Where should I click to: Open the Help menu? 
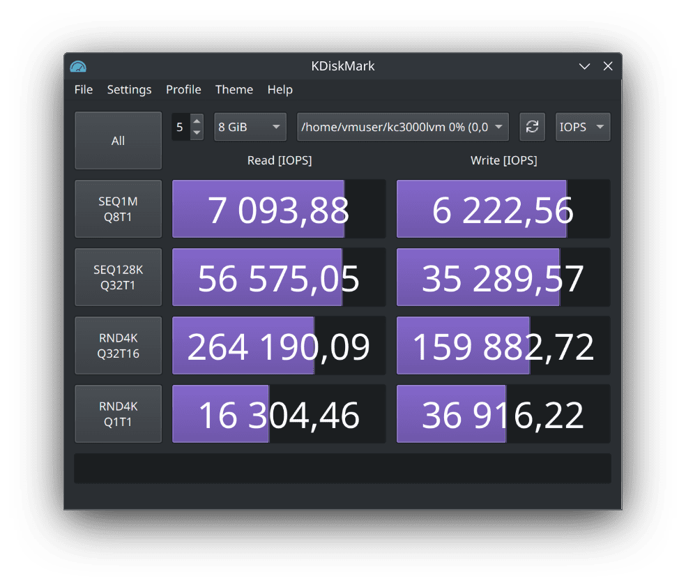(x=280, y=90)
